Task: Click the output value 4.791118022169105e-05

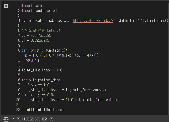Action: click(x=33, y=119)
